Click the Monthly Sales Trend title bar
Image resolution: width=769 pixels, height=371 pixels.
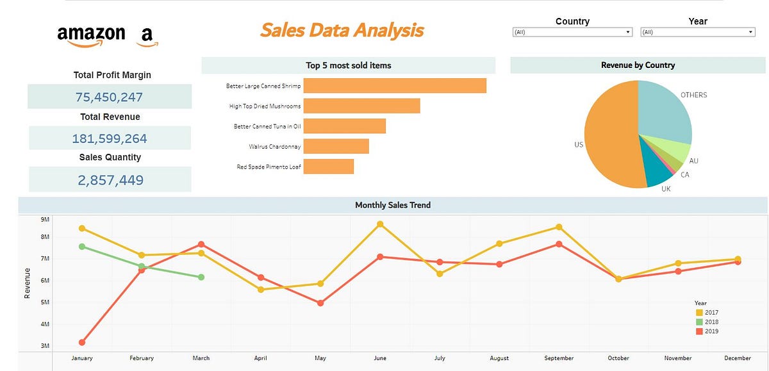point(393,204)
